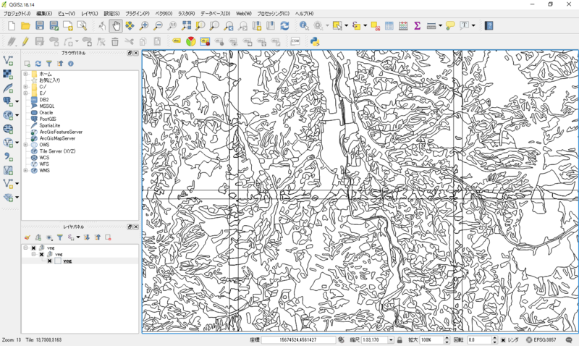The height and width of the screenshot is (346, 579).
Task: Open the attribute table
Action: point(389,25)
